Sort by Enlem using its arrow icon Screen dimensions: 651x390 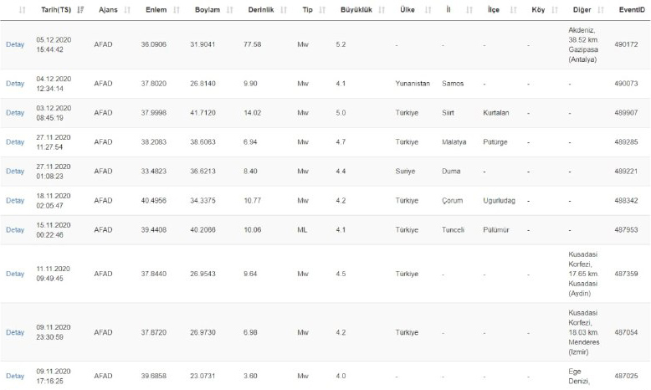pos(177,9)
